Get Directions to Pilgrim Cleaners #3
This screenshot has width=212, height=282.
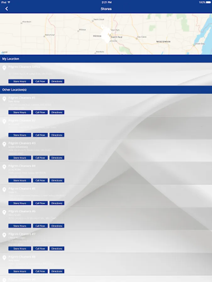coord(57,158)
